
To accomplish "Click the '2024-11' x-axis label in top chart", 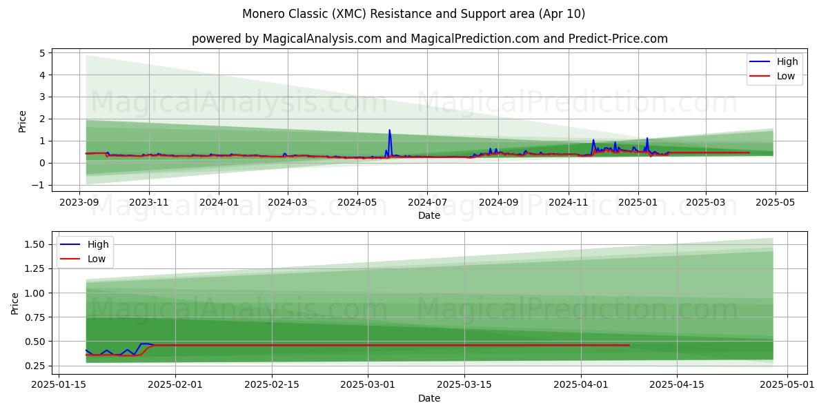I will (x=568, y=203).
